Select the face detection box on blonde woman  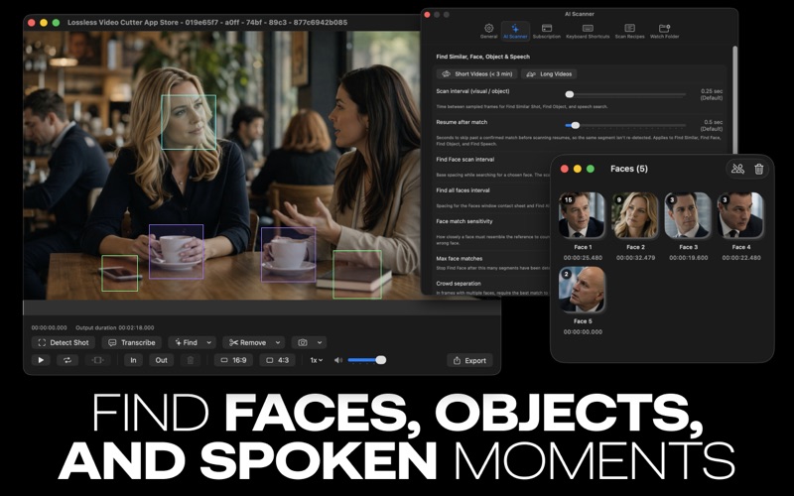coord(189,122)
